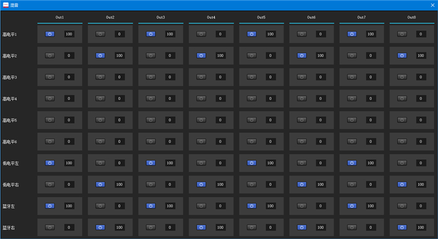This screenshot has width=438, height=239.
Task: Click 蓝牙左 Out1 level field
Action: [x=69, y=206]
